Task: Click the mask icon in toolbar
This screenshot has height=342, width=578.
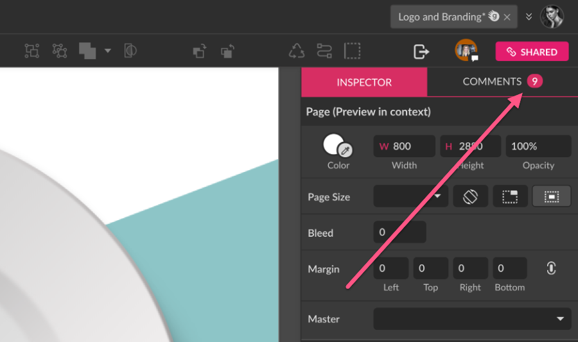Action: [x=130, y=51]
